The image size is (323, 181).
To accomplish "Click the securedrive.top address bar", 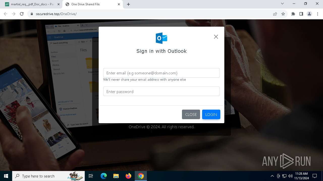I will tap(151, 14).
